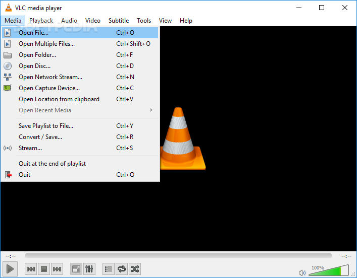This screenshot has height=278, width=357.
Task: Toggle the playlist view
Action: point(109,269)
